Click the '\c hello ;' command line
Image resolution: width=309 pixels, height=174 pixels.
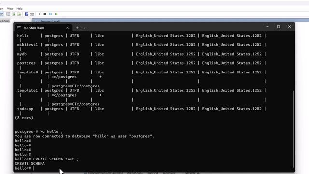(51, 131)
